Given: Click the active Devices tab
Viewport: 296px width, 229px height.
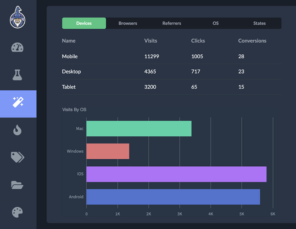Looking at the screenshot, I should click(84, 23).
